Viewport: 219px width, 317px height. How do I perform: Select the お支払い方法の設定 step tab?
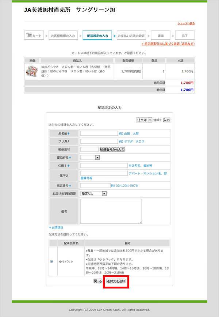(x=131, y=36)
